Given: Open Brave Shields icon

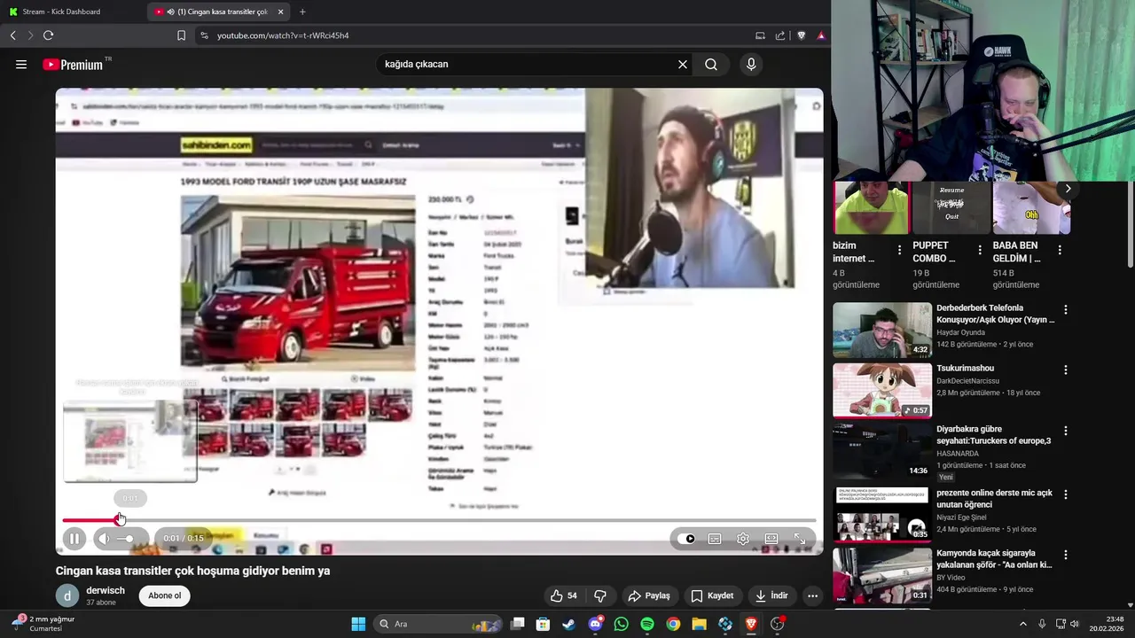Looking at the screenshot, I should pos(802,35).
